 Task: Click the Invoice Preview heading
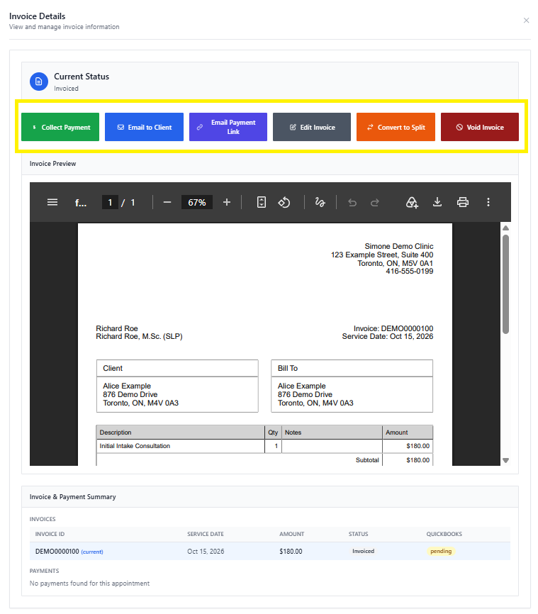53,164
